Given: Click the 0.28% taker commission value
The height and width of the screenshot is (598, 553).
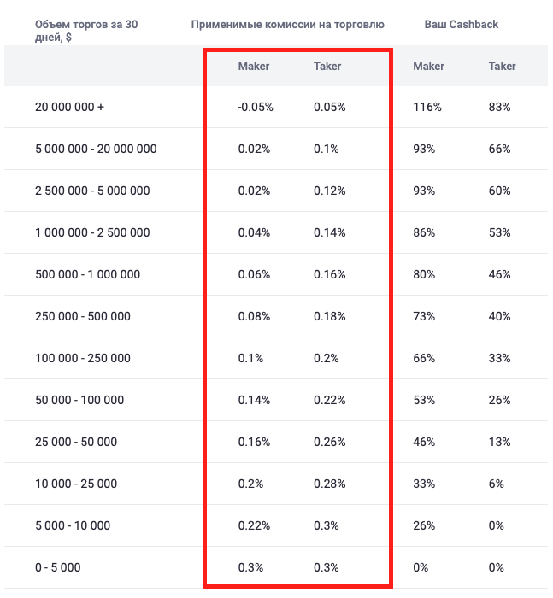Looking at the screenshot, I should (x=330, y=484).
